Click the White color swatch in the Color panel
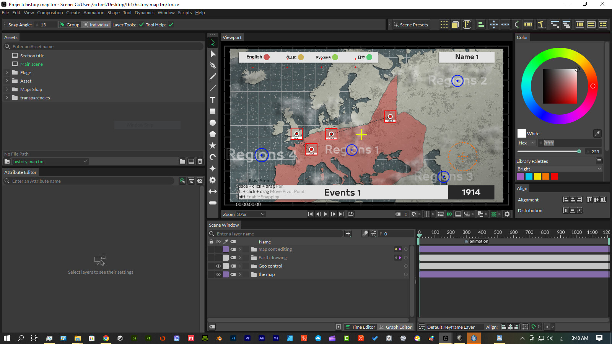 (x=521, y=133)
